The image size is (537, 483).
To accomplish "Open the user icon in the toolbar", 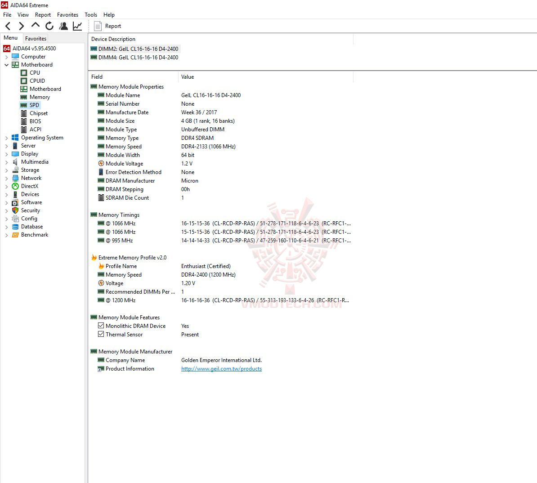I will [63, 26].
